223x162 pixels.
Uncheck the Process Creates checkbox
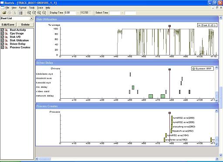point(2,48)
